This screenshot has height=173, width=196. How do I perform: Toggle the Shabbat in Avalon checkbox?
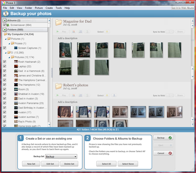(x=4, y=94)
